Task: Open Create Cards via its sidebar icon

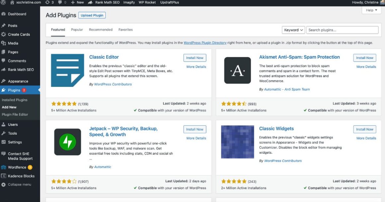Action: 3,34
